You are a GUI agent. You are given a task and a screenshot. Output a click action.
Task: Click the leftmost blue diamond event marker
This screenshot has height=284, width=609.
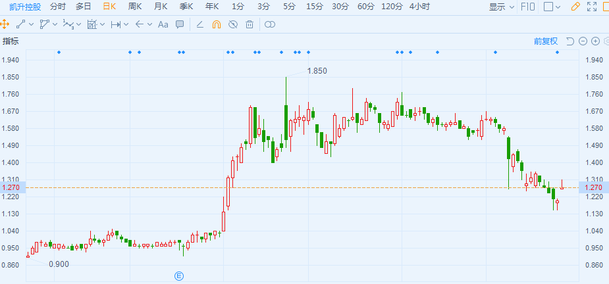click(x=59, y=52)
